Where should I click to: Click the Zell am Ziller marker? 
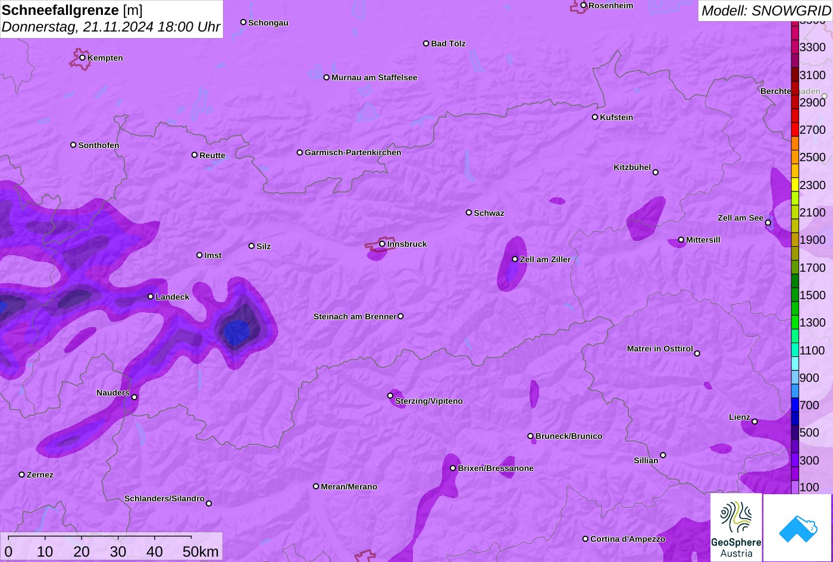point(515,259)
